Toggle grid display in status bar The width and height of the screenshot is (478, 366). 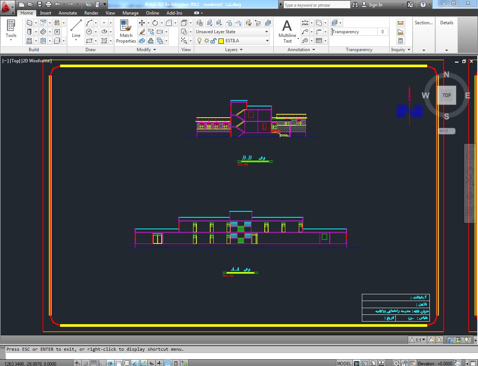pos(94,363)
